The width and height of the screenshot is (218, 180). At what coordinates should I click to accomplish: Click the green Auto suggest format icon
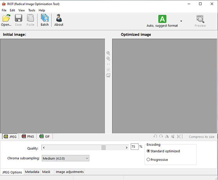click(x=162, y=19)
